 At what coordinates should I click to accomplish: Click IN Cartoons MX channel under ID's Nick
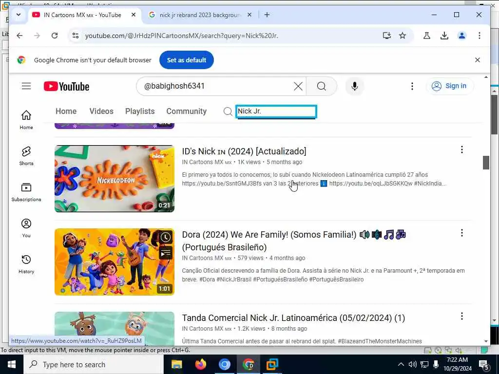(207, 162)
